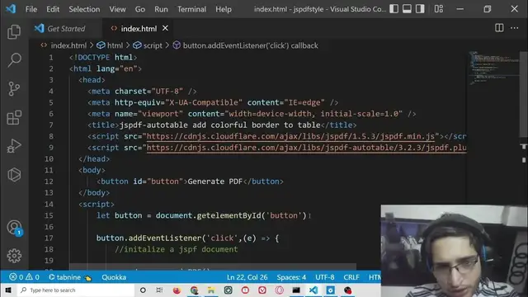The height and width of the screenshot is (297, 528).
Task: Toggle the primary side bar layout icon
Action: (x=394, y=9)
